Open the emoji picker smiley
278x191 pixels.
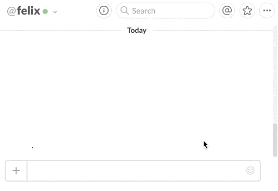click(x=250, y=171)
